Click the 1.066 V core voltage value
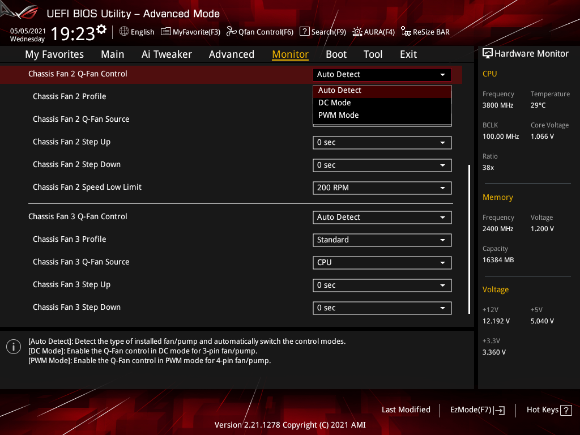 coord(542,137)
